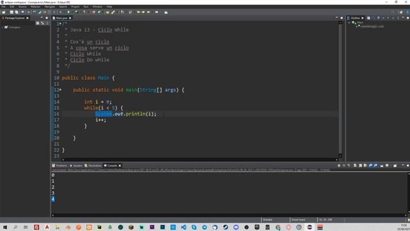Click the editor horizontal scrollbar
This screenshot has width=410, height=231.
pyautogui.click(x=200, y=160)
